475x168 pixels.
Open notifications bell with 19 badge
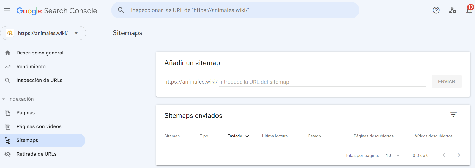point(469,10)
